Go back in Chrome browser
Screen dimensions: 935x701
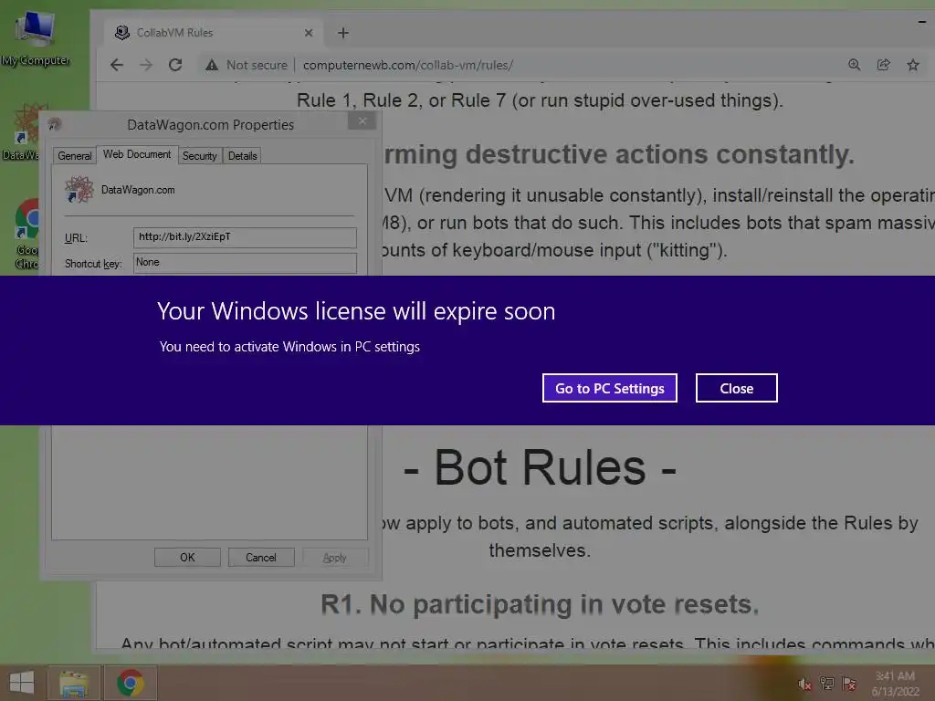tap(117, 65)
